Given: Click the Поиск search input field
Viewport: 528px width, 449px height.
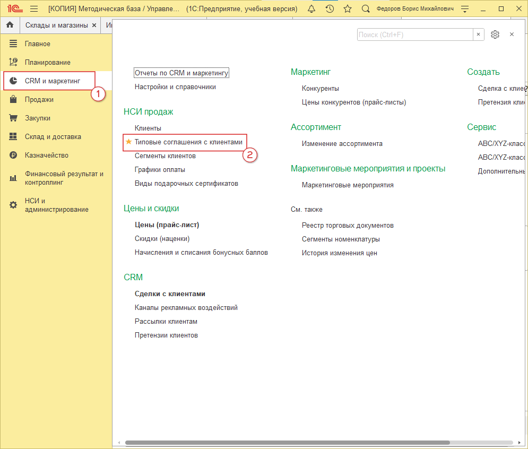Looking at the screenshot, I should click(414, 34).
